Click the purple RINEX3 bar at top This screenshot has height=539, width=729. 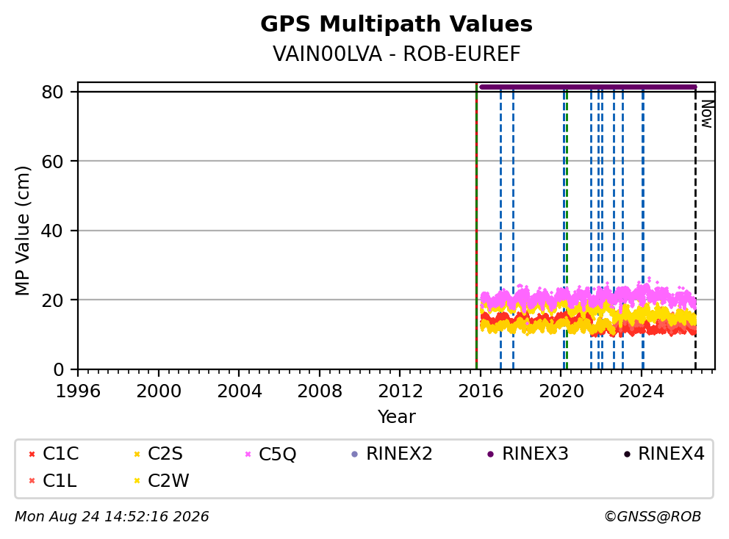pos(588,87)
